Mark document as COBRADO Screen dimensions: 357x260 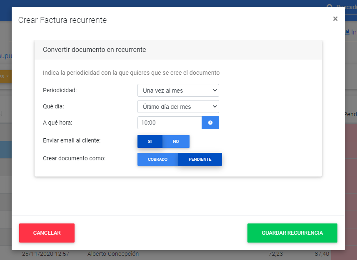pos(157,159)
